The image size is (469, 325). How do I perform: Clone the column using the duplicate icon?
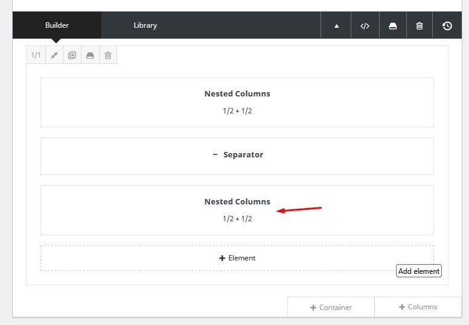point(72,55)
